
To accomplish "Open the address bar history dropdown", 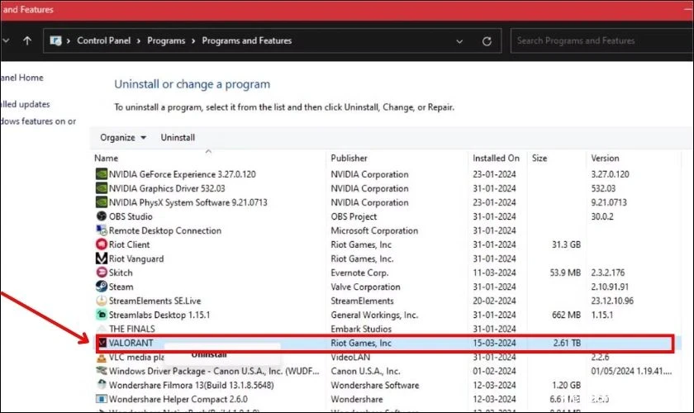I will click(459, 41).
